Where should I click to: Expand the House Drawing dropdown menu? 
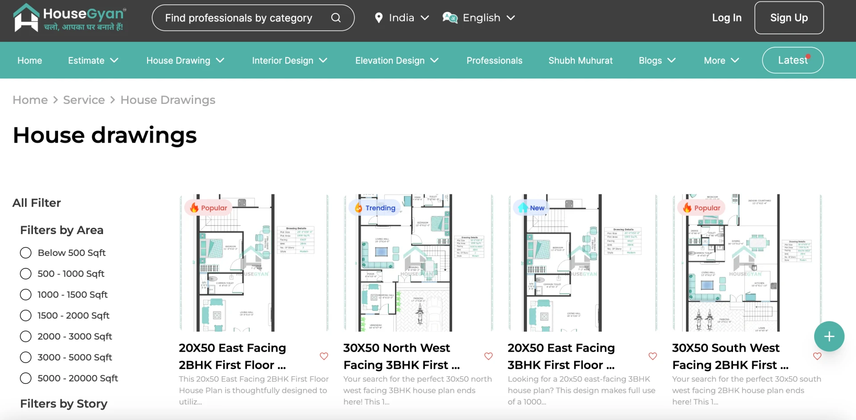(x=185, y=61)
